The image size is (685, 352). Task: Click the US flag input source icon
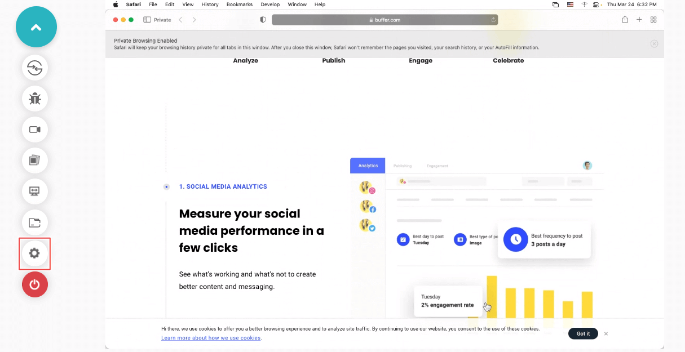pyautogui.click(x=570, y=4)
